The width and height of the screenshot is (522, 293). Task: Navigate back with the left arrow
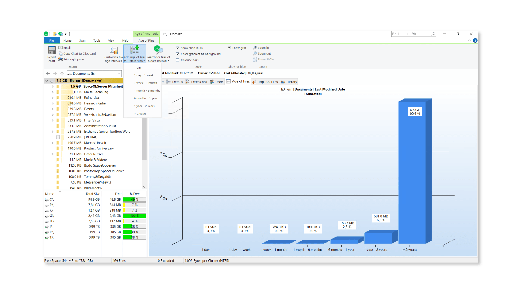point(48,74)
